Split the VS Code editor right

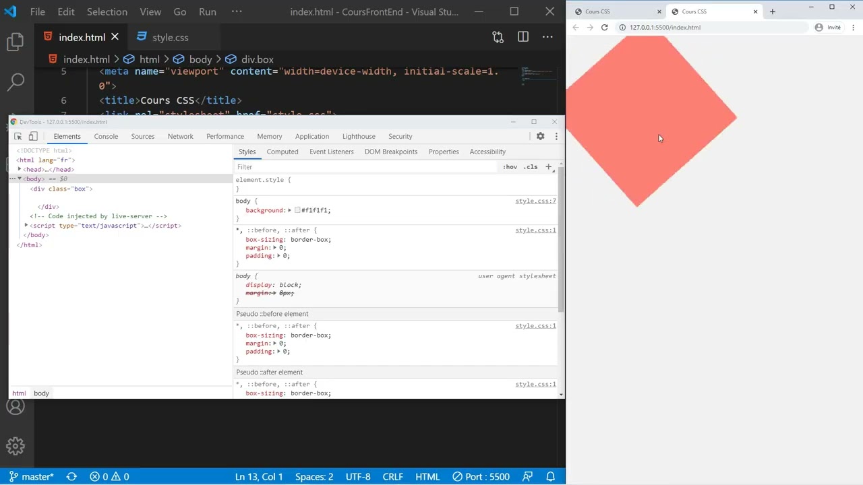point(523,37)
